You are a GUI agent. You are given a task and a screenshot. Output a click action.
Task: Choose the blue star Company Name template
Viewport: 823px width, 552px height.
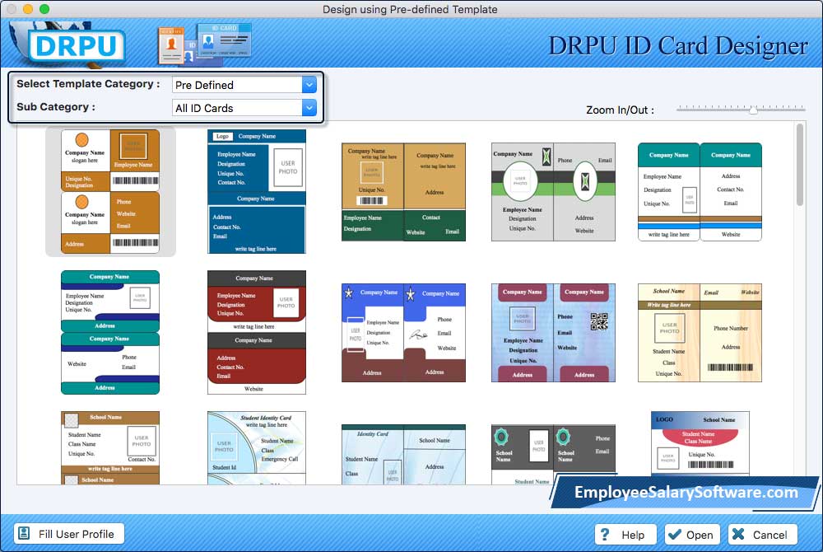403,332
